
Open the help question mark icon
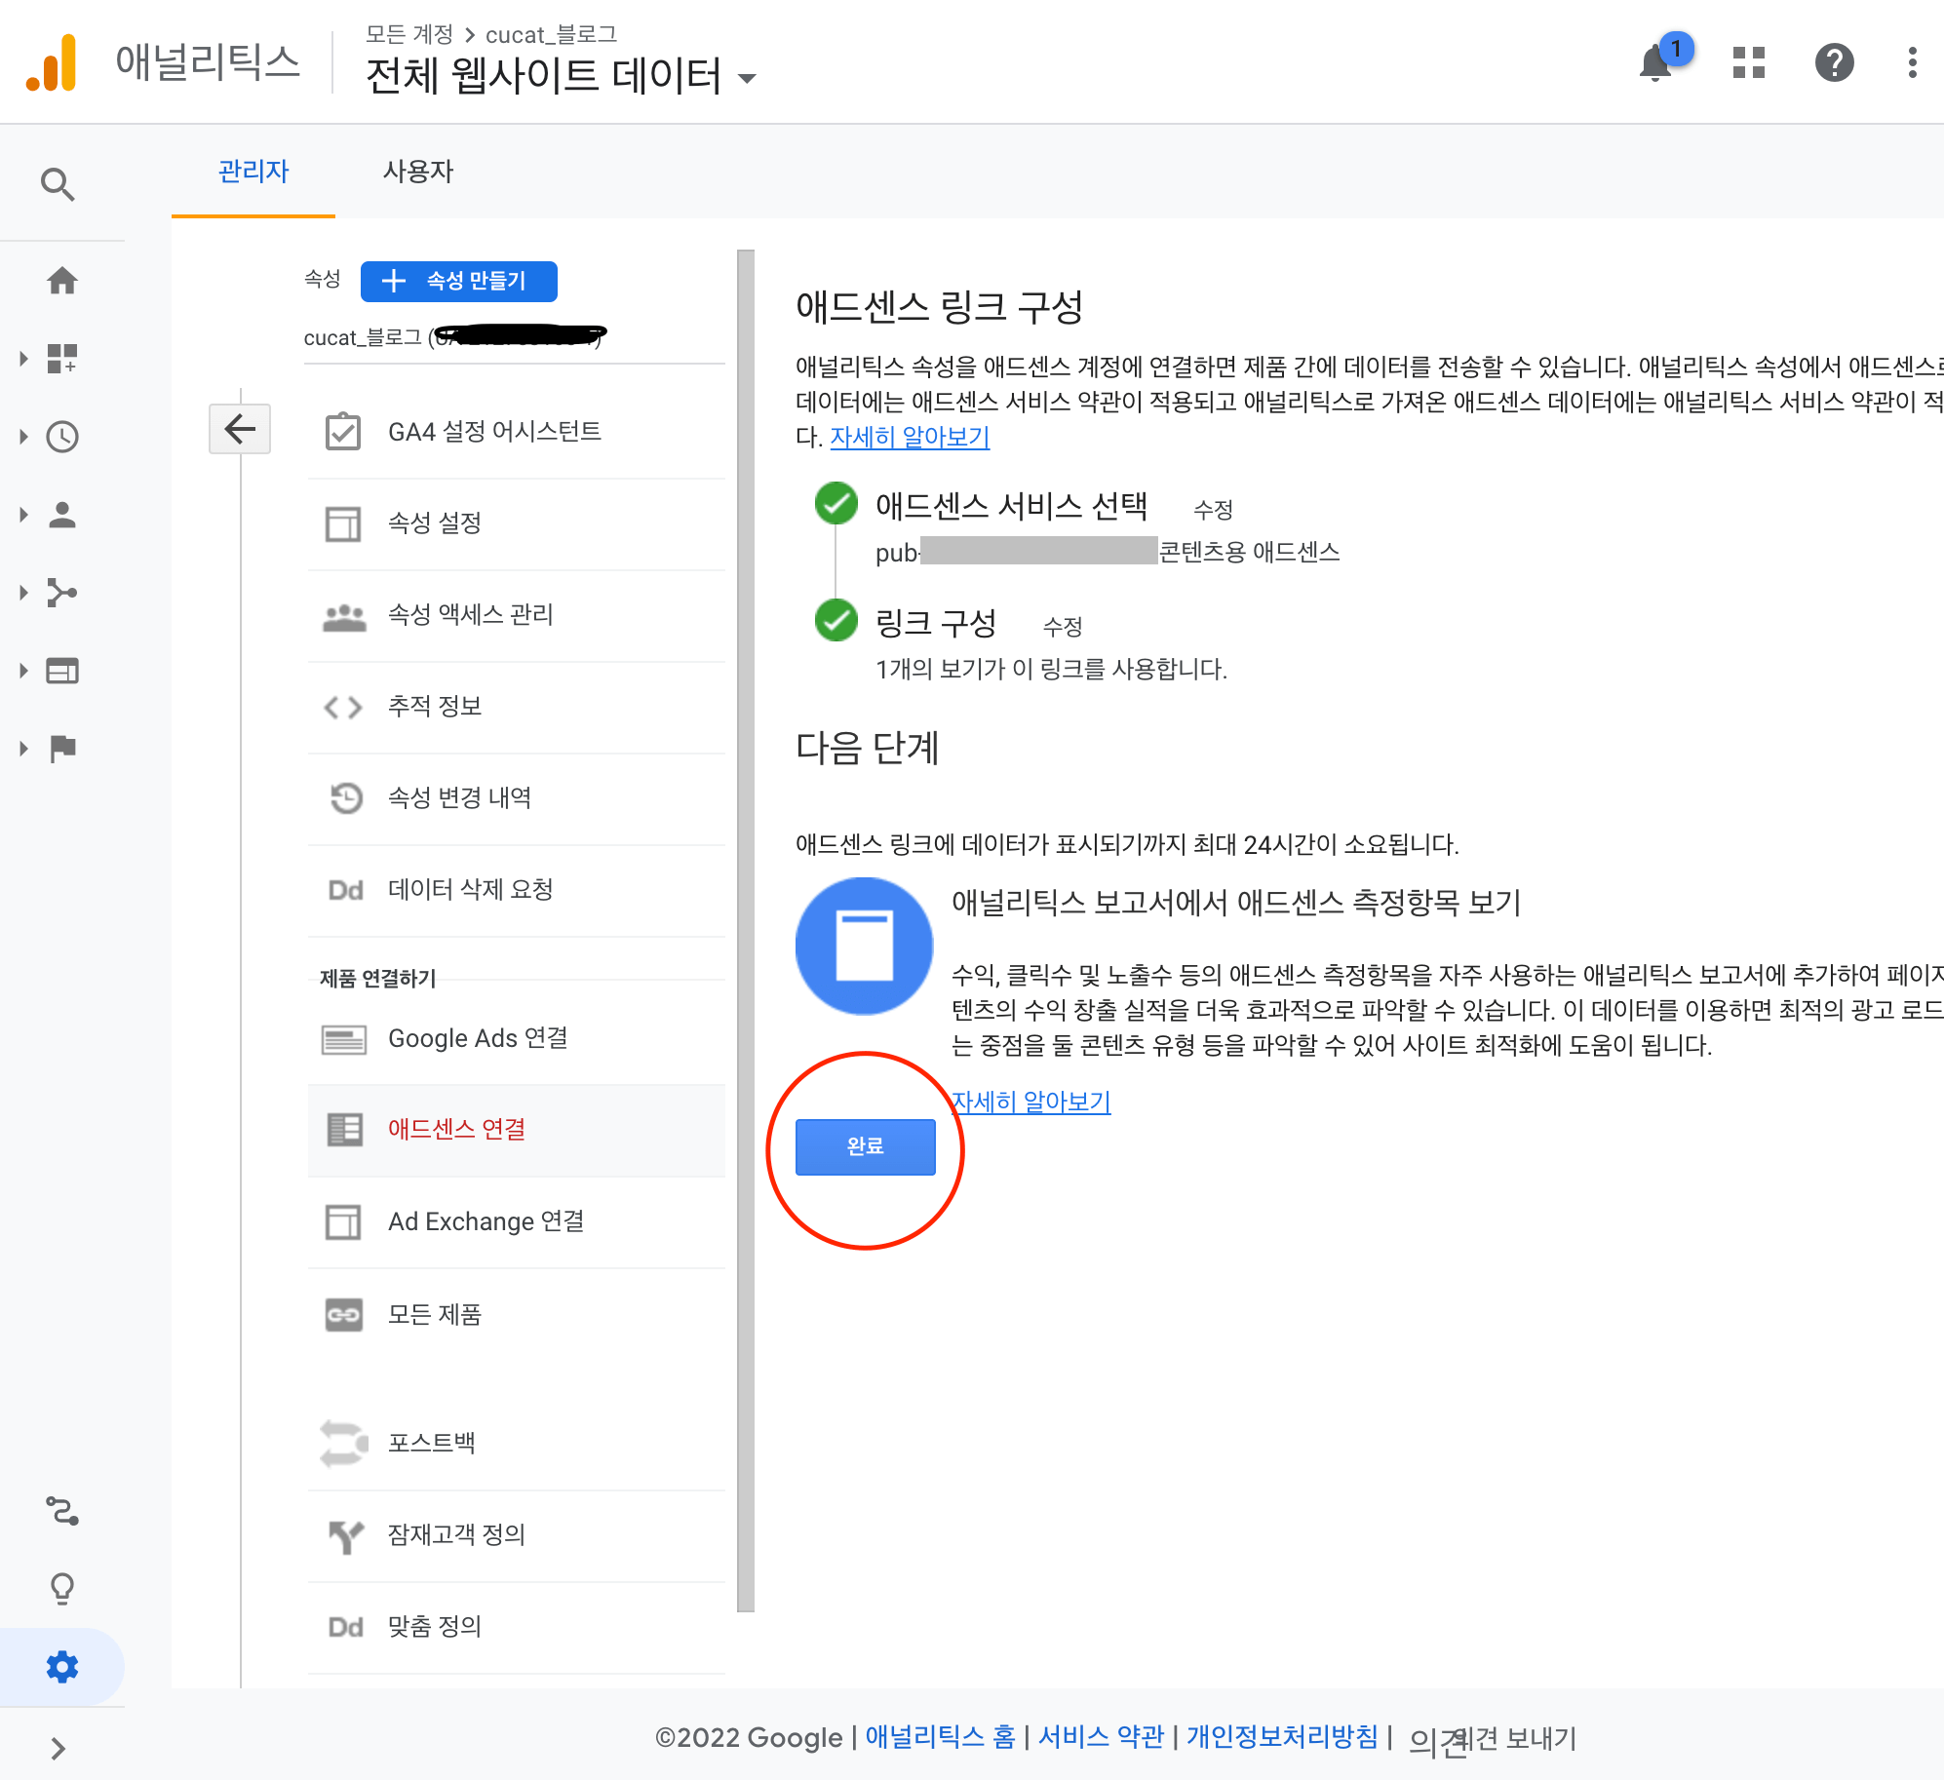pos(1834,62)
